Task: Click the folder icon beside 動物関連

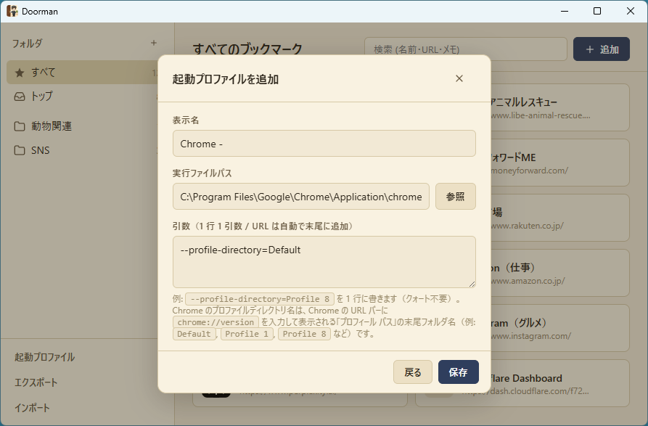Action: click(x=20, y=126)
